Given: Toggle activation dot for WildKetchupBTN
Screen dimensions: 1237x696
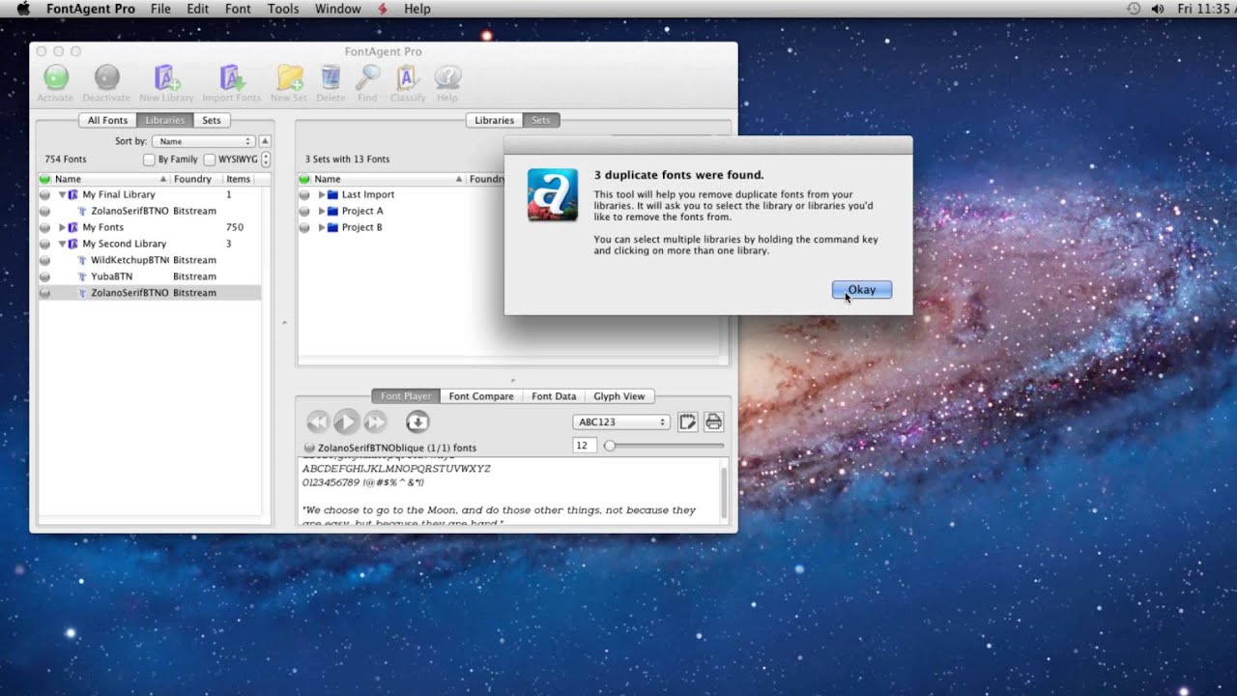Looking at the screenshot, I should point(44,261).
